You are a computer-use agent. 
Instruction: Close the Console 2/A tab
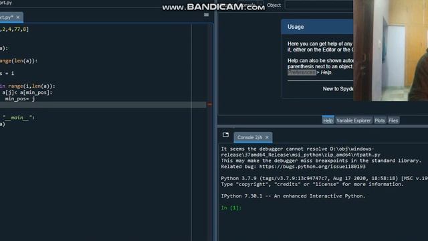tap(267, 137)
